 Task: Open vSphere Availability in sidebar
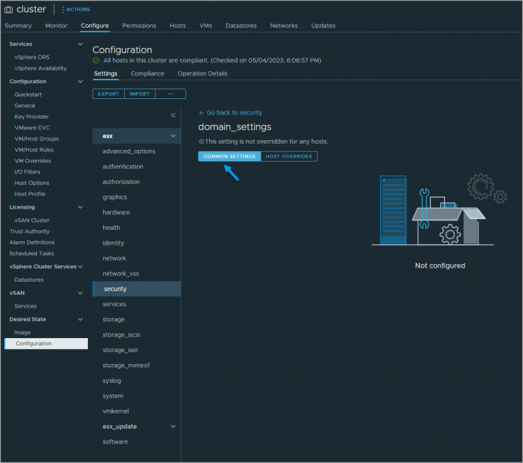coord(40,68)
